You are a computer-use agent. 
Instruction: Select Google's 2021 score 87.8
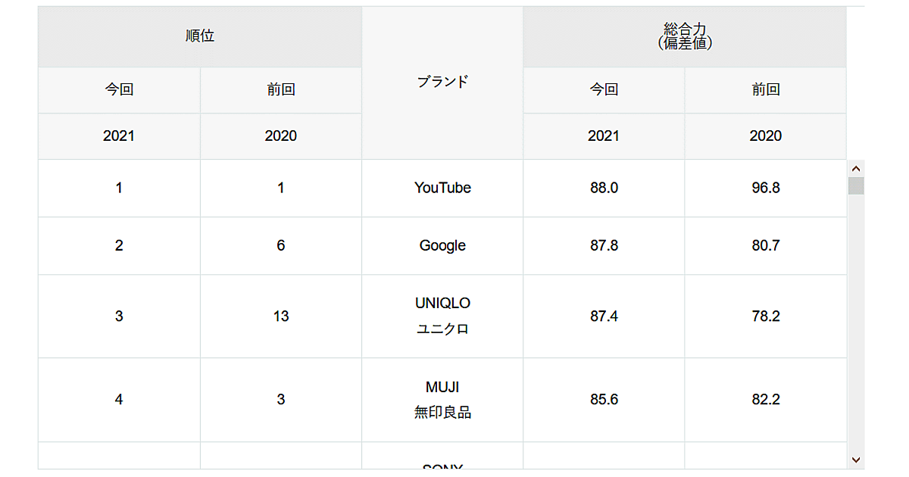604,245
